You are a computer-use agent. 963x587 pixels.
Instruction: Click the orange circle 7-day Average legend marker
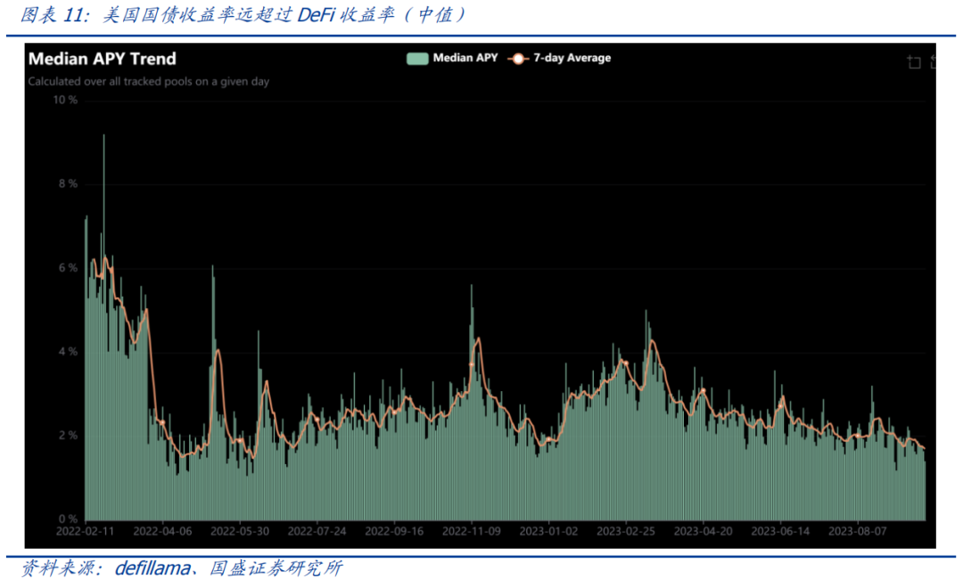[517, 58]
